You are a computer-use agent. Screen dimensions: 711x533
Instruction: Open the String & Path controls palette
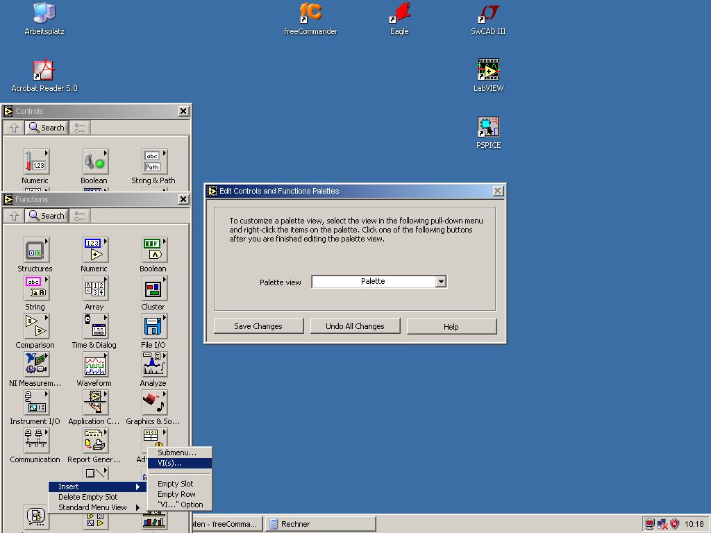[x=154, y=162]
